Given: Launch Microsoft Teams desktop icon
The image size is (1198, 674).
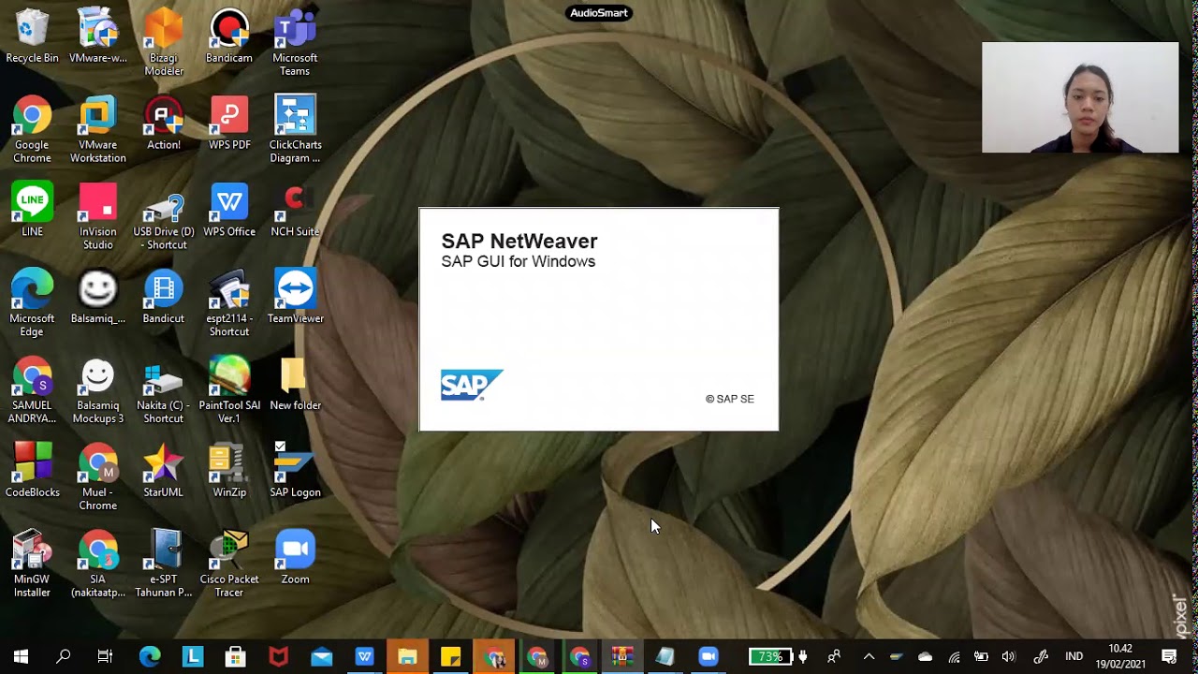Looking at the screenshot, I should tap(295, 43).
